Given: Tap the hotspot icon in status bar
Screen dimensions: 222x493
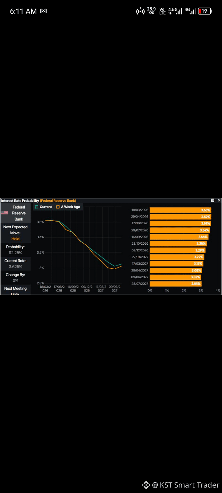Looking at the screenshot, I should tap(140, 11).
